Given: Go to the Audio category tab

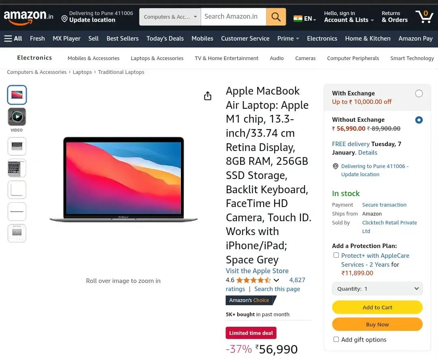Looking at the screenshot, I should pos(277,58).
